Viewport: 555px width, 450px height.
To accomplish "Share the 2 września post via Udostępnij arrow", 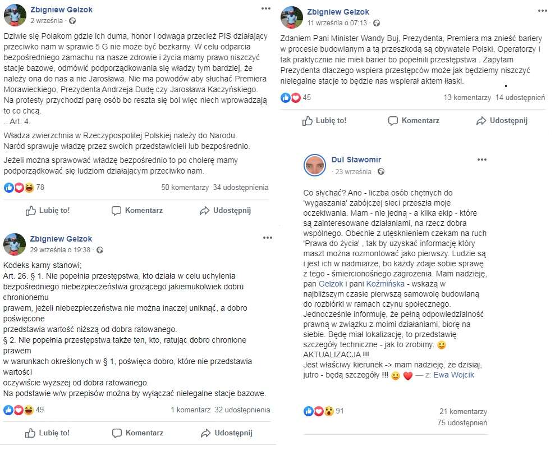I will coord(205,211).
